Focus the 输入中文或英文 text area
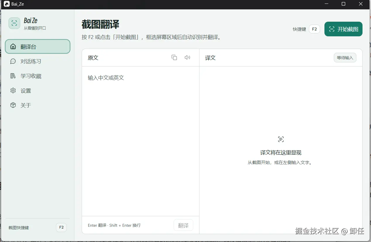 tap(141, 141)
